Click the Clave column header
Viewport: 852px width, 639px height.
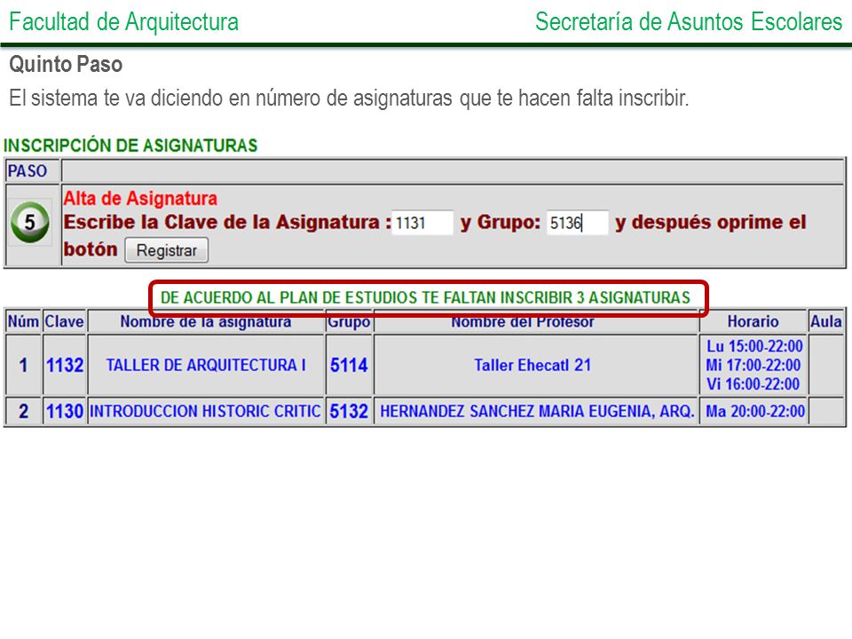(64, 321)
